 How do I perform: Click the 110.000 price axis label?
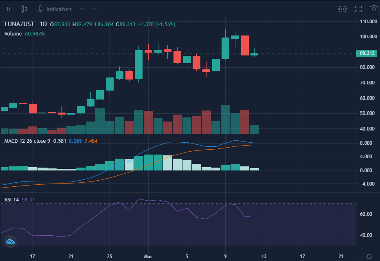(x=369, y=22)
